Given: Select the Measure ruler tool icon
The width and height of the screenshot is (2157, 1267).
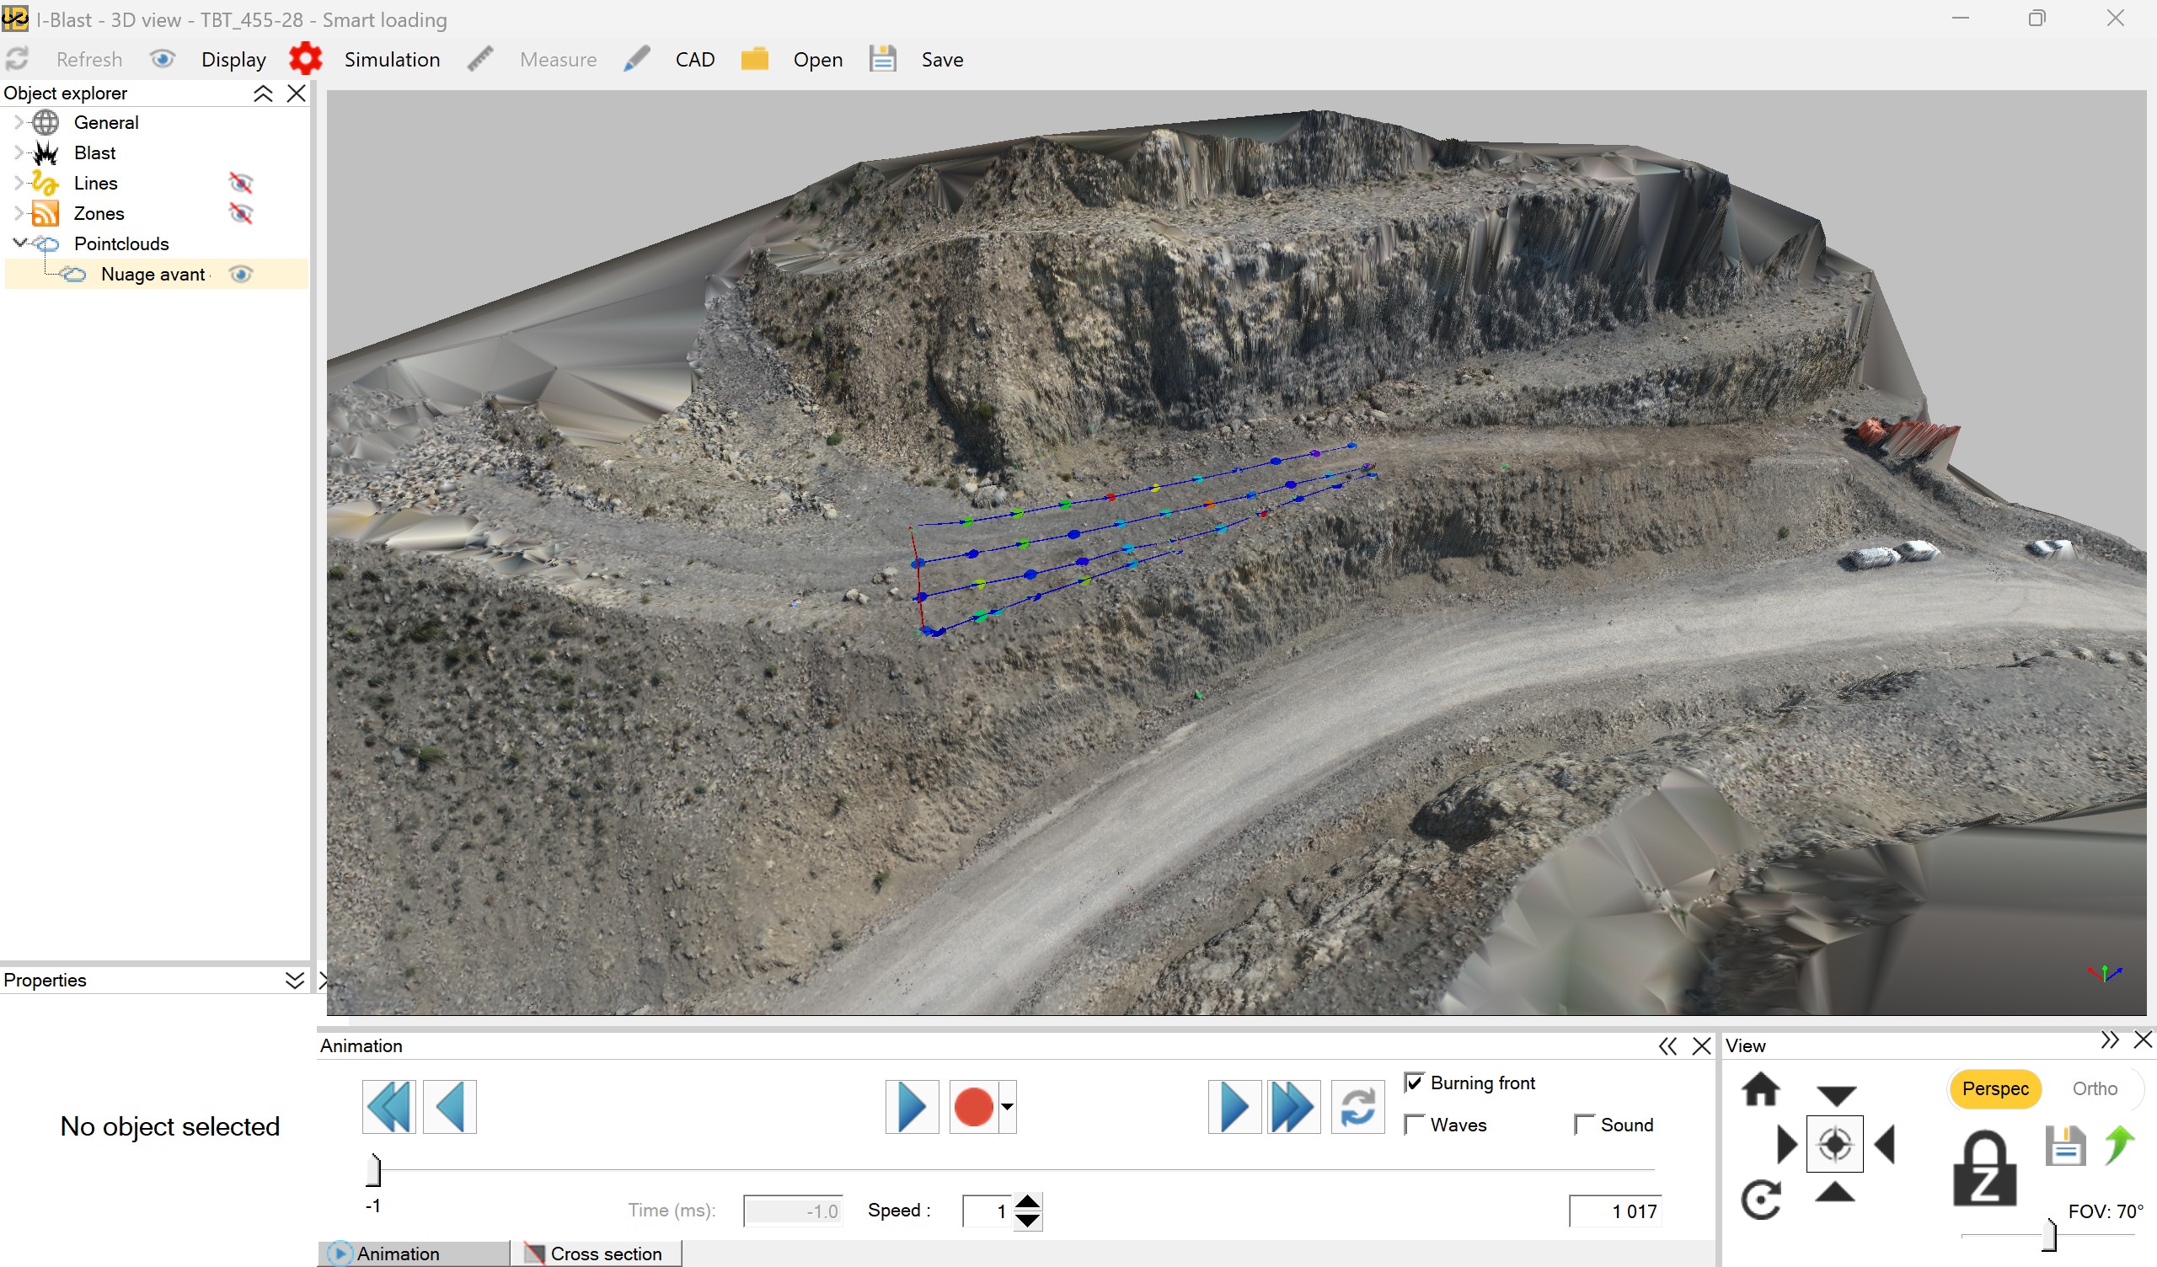Looking at the screenshot, I should pyautogui.click(x=480, y=58).
